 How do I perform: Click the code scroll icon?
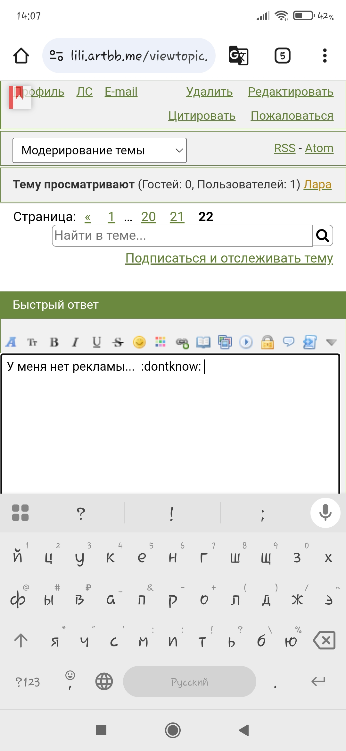point(310,342)
